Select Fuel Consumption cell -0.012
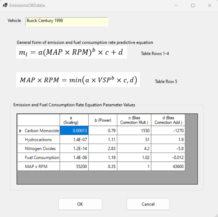 (x=168, y=157)
